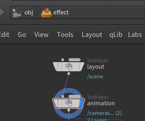The image size is (145, 121).
Task: Click the multi-input bar on layout node
Action: coord(75,60)
